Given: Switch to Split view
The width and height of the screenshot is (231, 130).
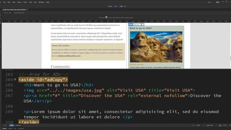Looking at the screenshot, I should [x=115, y=6].
